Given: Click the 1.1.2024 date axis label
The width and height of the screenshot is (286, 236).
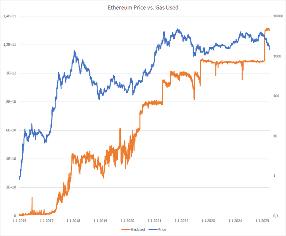Looking at the screenshot, I should [235, 221].
